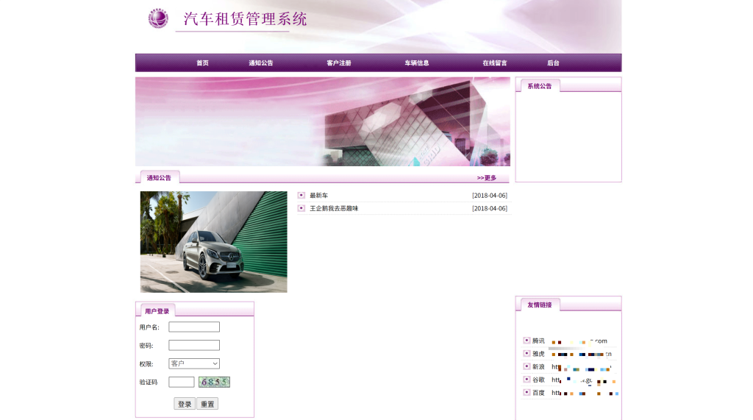This screenshot has width=753, height=420.
Task: Click bullet icon beside 最新车 notice
Action: [x=301, y=195]
